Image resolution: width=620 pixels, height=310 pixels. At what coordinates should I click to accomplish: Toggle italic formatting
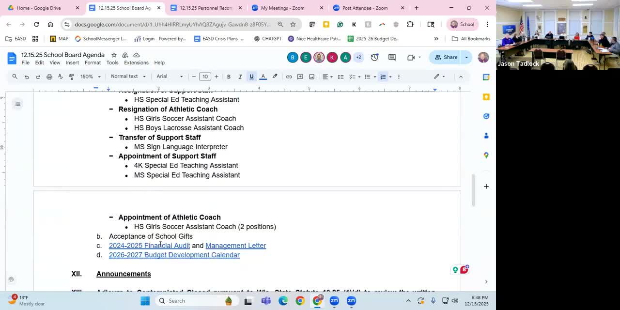(x=240, y=77)
